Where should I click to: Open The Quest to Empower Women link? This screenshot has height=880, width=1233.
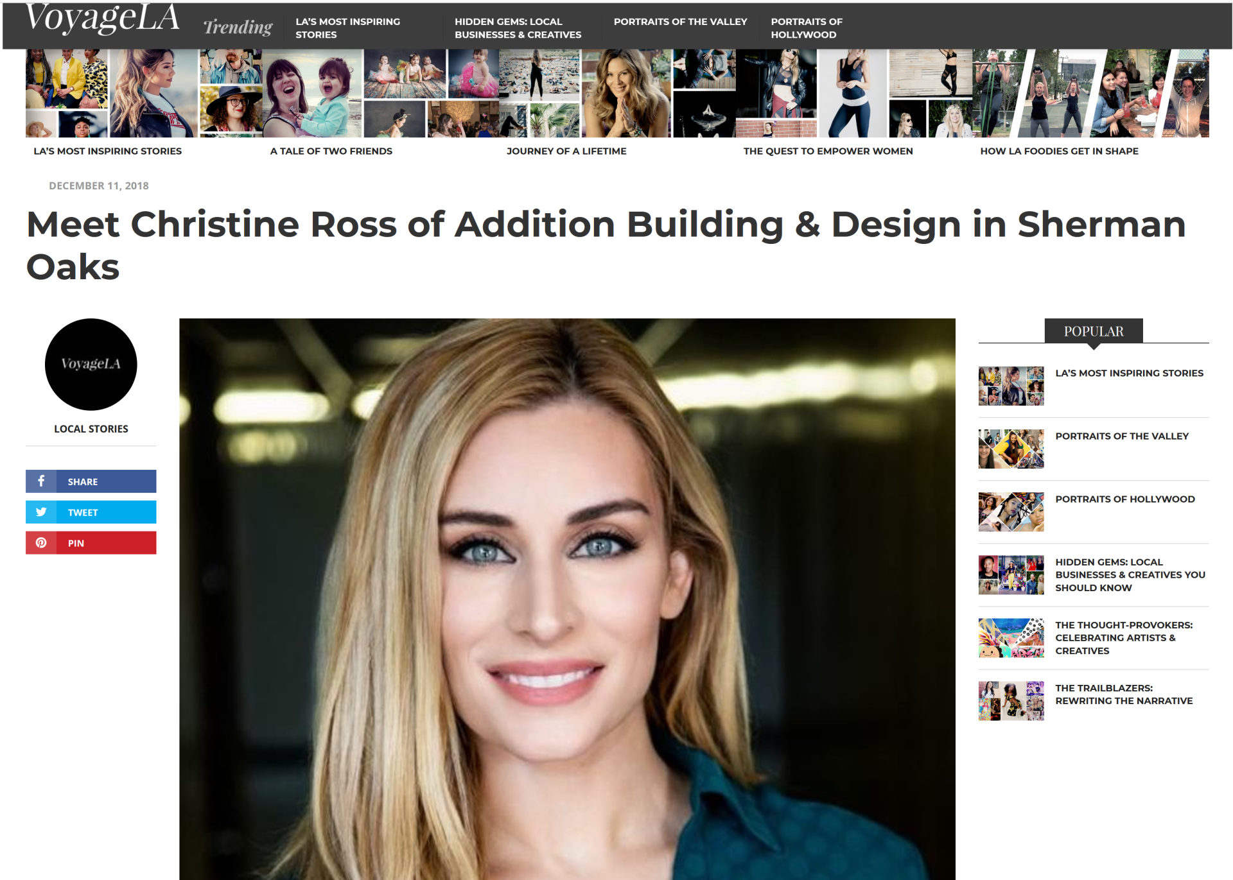(x=828, y=151)
